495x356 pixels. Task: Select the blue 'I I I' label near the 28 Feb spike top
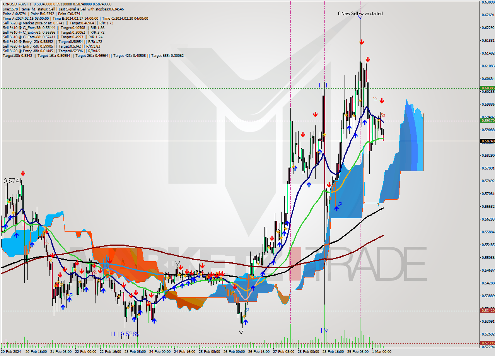coord(323,85)
